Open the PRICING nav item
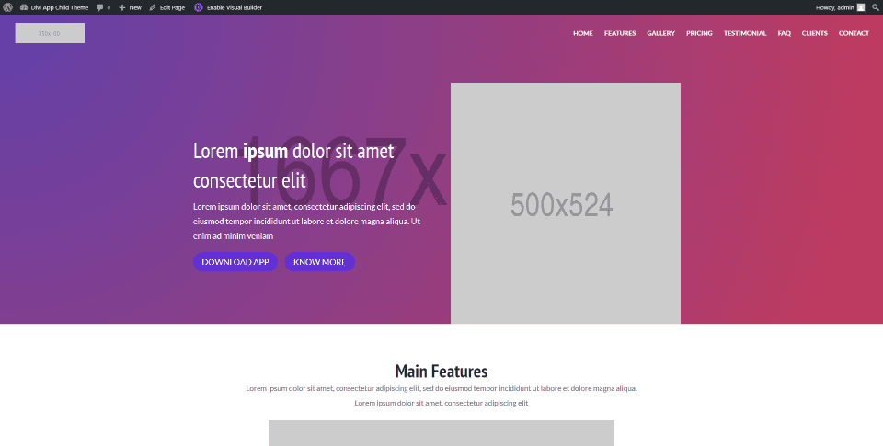The image size is (883, 446). (x=699, y=33)
